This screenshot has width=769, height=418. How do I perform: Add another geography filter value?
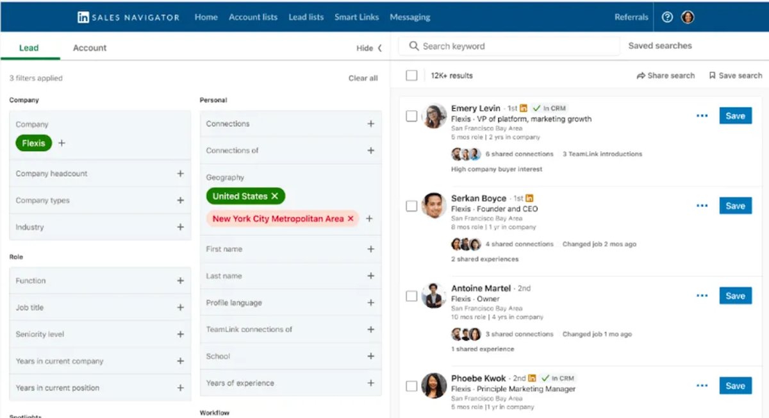369,219
